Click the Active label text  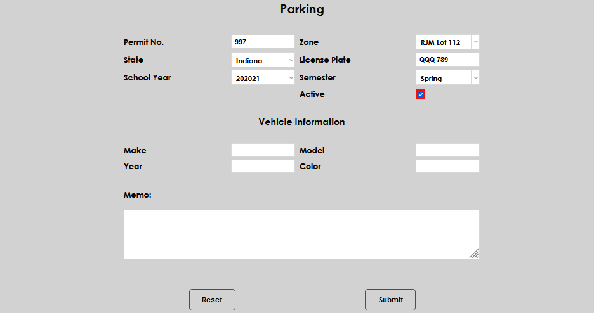[312, 94]
